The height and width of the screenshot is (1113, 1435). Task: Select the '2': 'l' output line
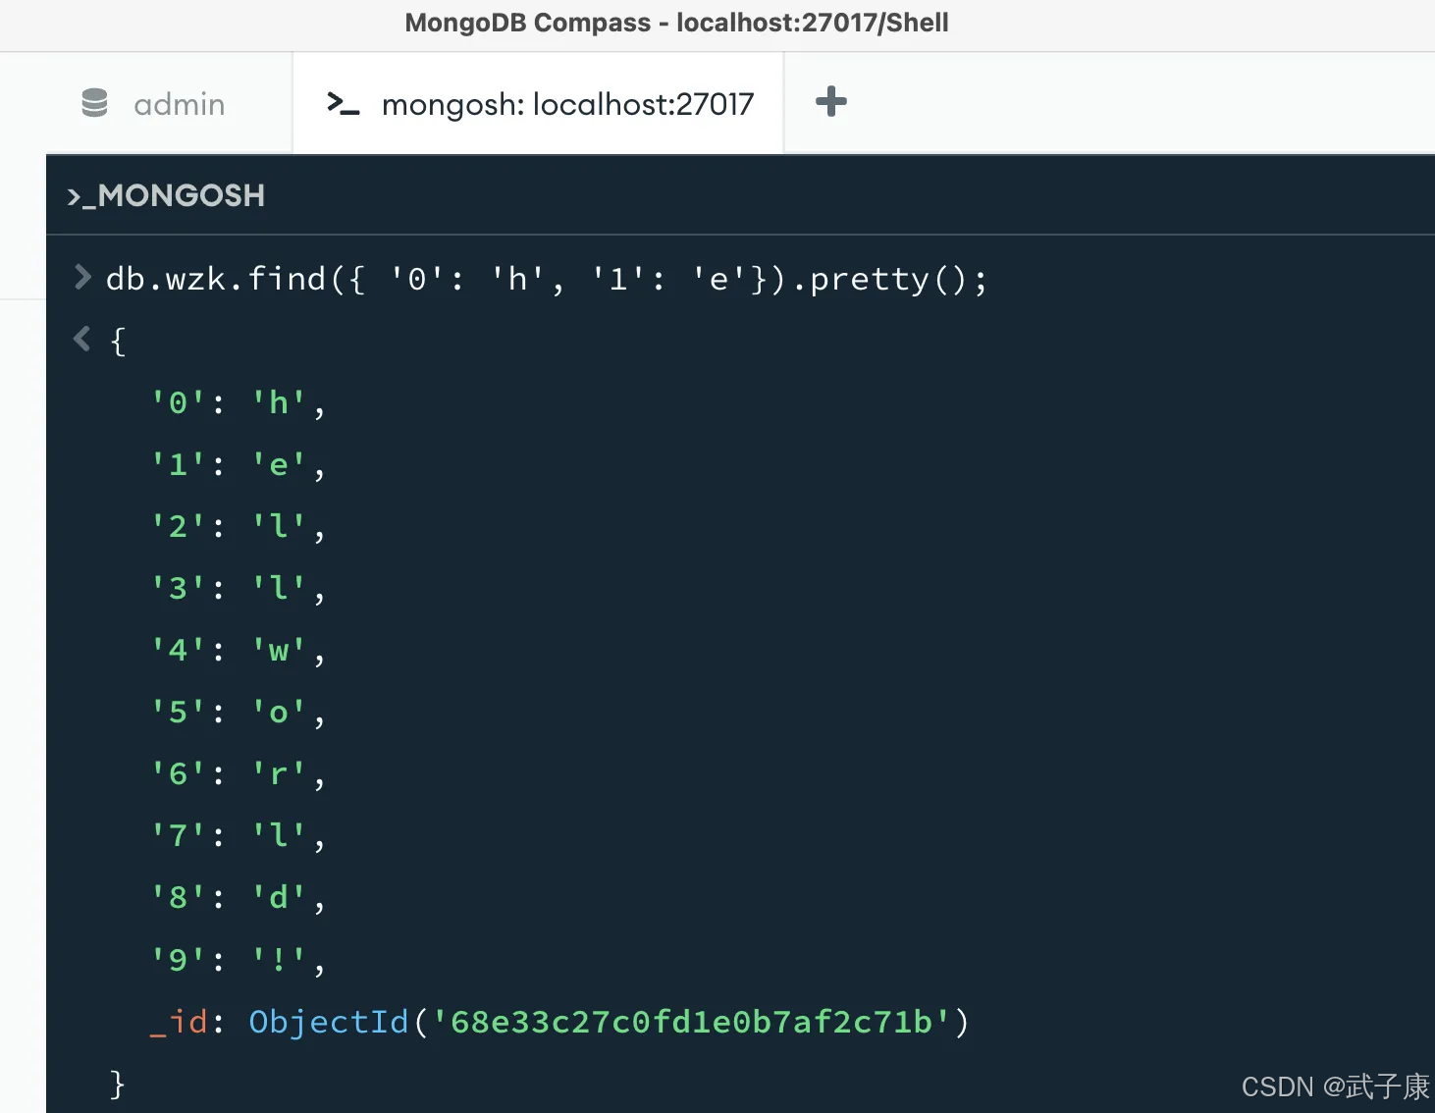click(238, 527)
